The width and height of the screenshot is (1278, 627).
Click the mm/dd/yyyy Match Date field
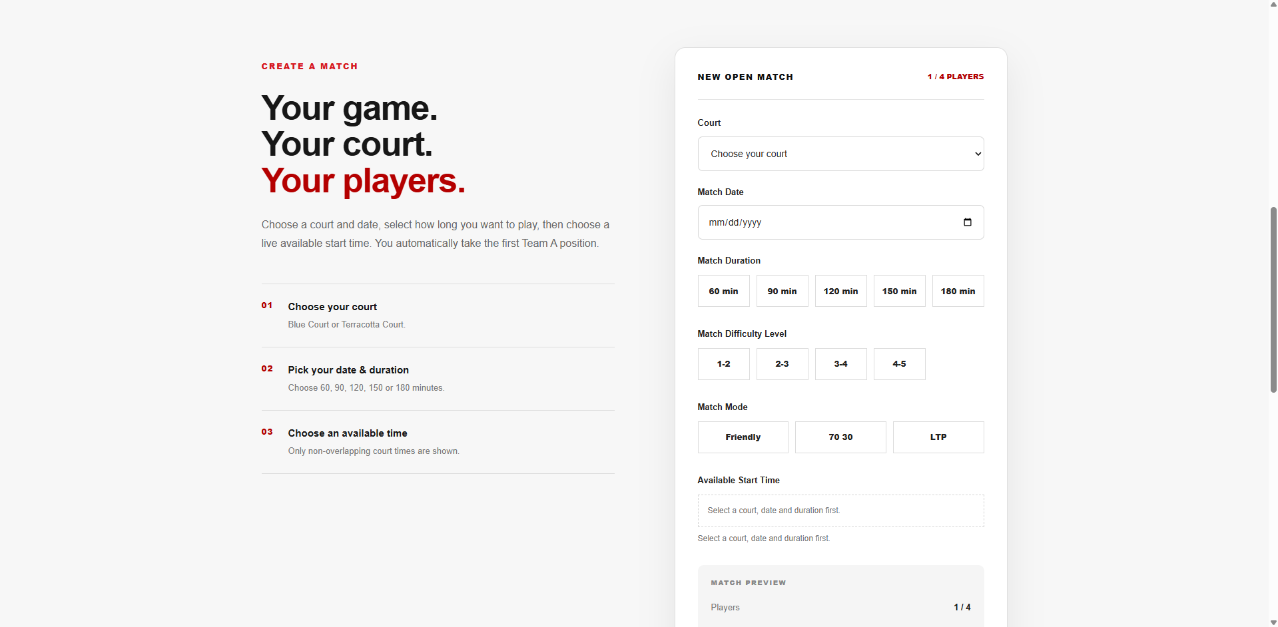840,222
